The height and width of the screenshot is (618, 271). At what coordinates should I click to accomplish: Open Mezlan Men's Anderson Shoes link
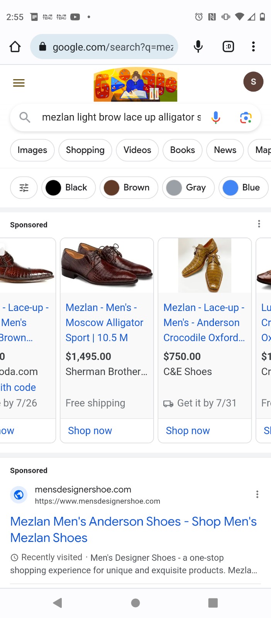[x=134, y=530]
